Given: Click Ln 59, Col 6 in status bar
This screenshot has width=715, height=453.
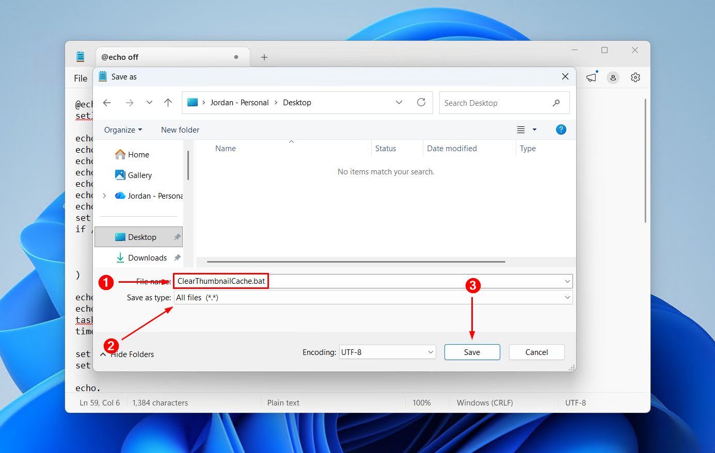Looking at the screenshot, I should coord(100,403).
